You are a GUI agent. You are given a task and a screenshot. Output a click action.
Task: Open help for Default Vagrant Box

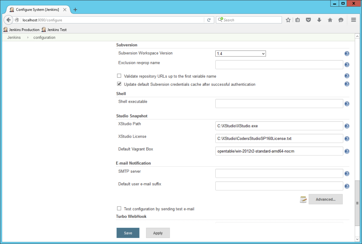point(347,151)
